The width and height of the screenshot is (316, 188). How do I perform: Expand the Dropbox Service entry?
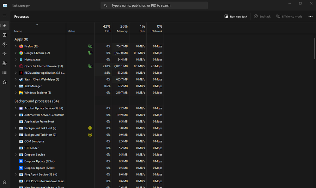(x=16, y=155)
